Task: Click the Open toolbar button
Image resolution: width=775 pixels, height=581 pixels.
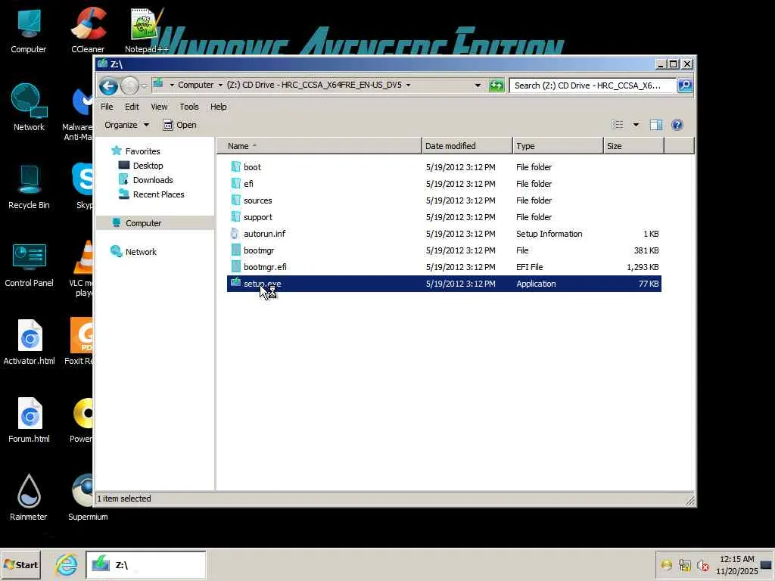Action: (x=180, y=125)
